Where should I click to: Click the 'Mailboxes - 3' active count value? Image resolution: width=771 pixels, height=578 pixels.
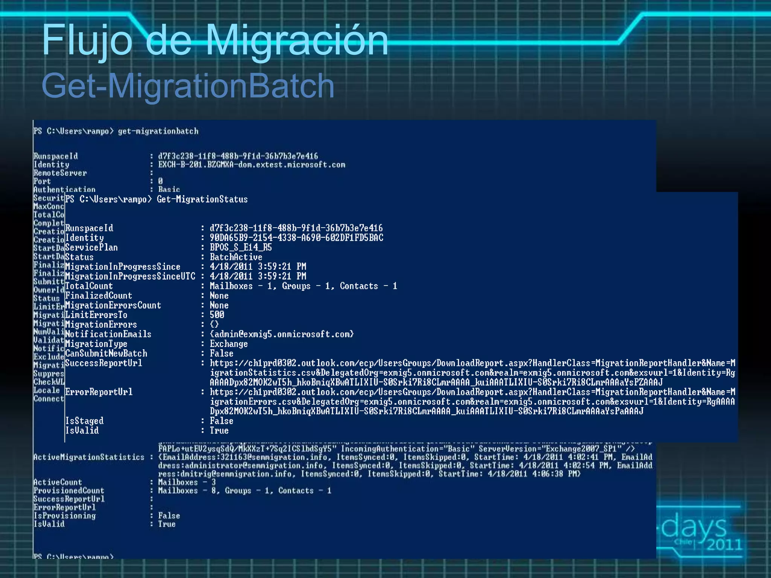coord(187,482)
